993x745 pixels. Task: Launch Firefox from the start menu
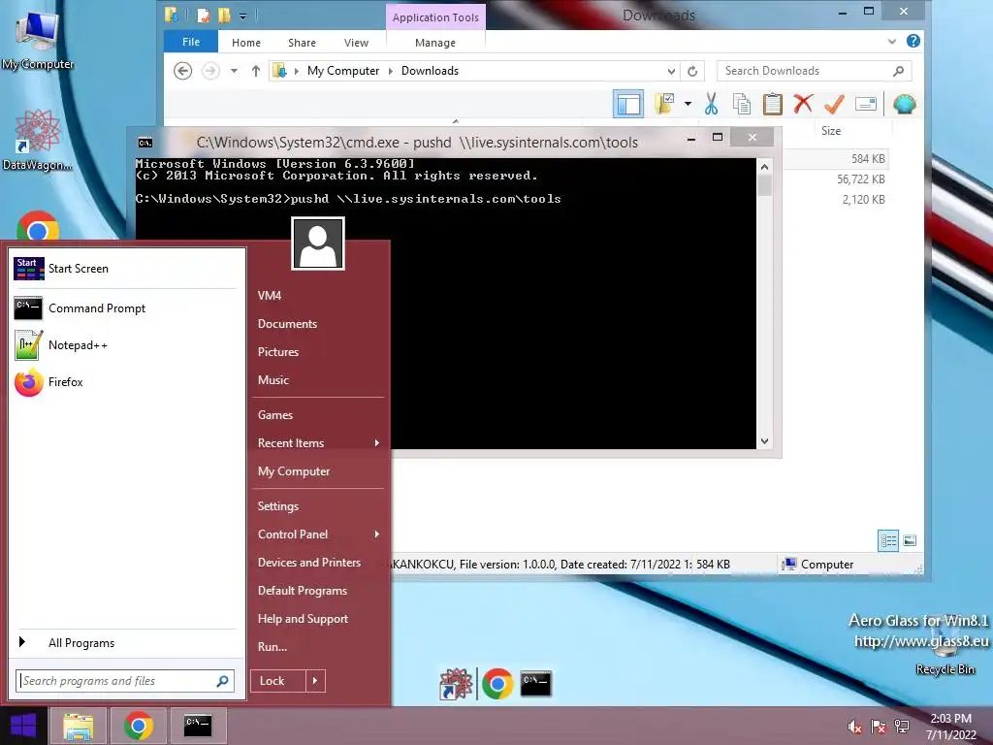point(125,382)
